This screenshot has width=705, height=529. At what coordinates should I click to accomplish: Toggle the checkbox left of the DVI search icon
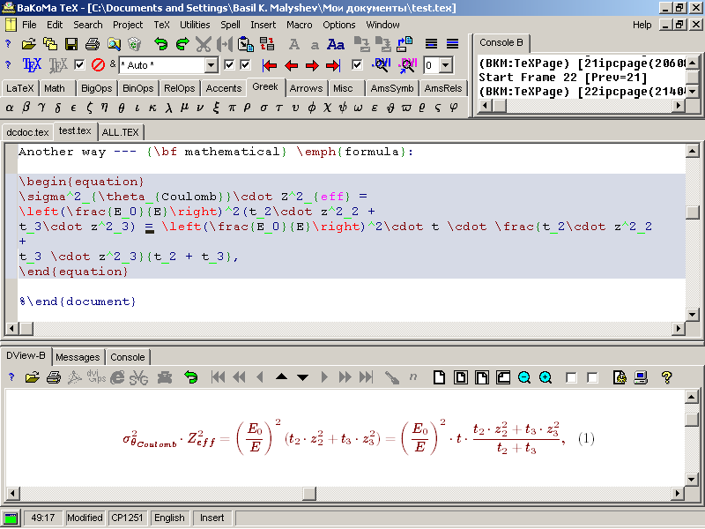pyautogui.click(x=357, y=65)
